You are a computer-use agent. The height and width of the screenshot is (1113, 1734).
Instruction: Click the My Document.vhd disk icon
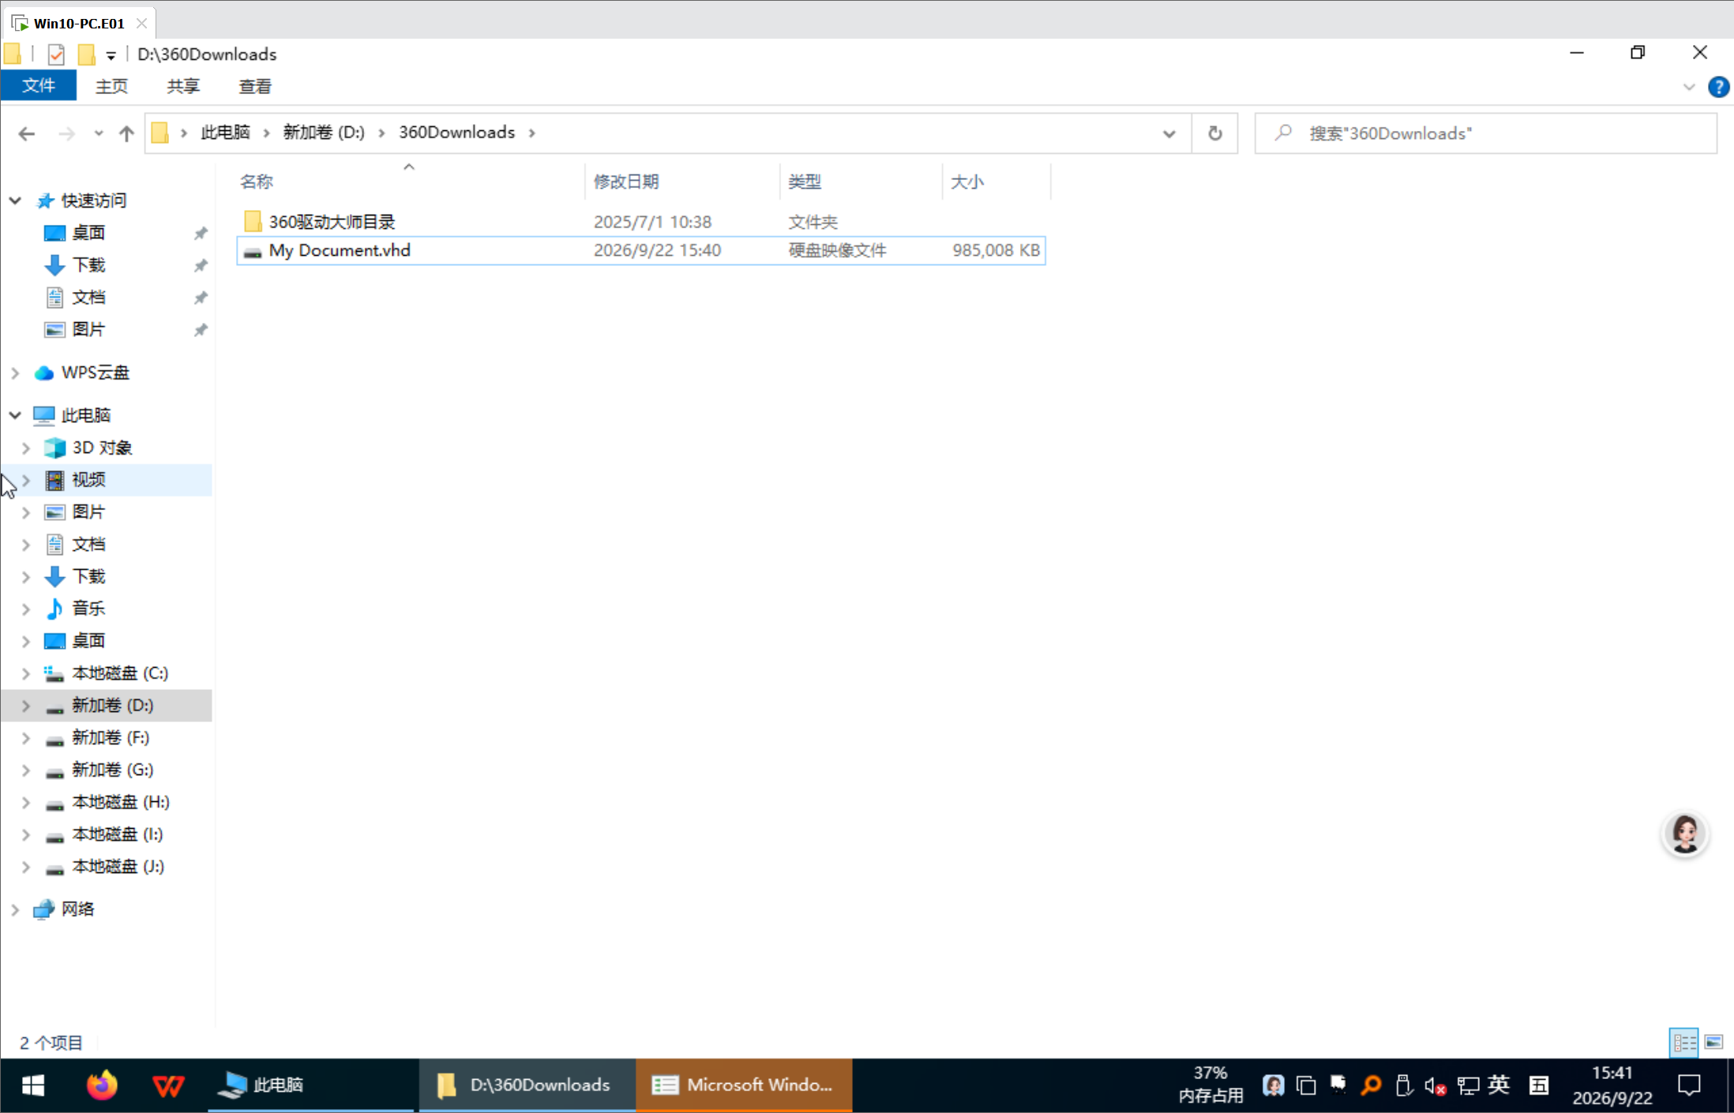(x=253, y=251)
